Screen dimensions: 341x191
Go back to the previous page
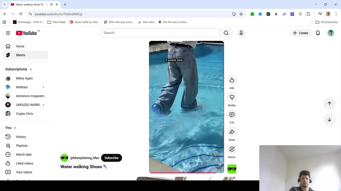click(x=5, y=14)
